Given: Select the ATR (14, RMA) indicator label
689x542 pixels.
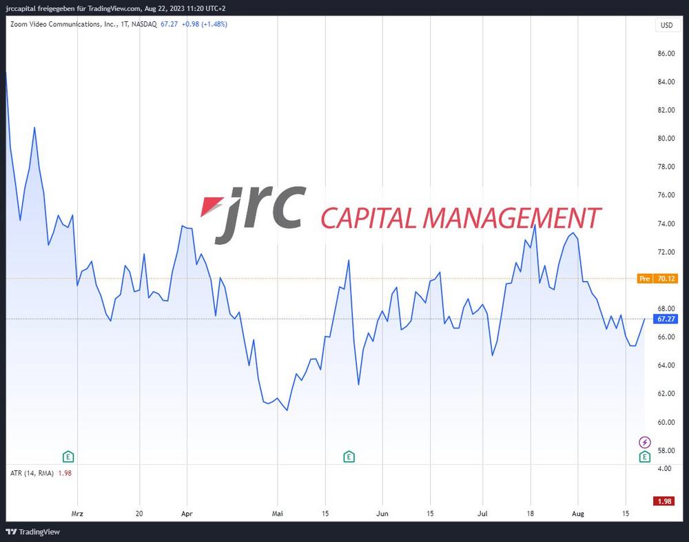Looking at the screenshot, I should click(32, 473).
